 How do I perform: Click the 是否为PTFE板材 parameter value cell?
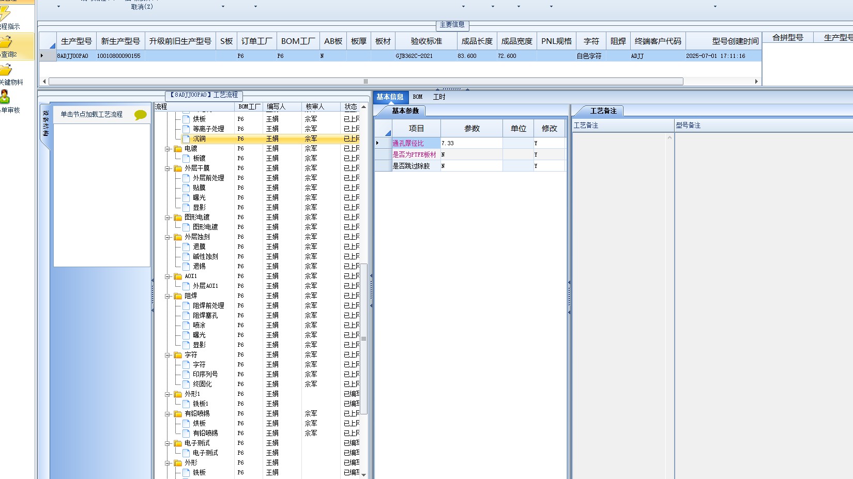point(471,154)
